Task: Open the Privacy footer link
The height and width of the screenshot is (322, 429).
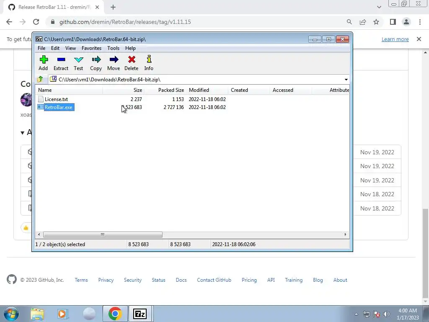Action: point(106,280)
